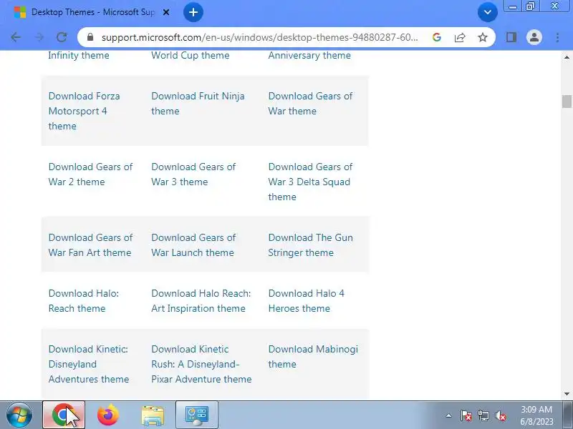
Task: Open Action Center flag icon
Action: coord(466,415)
